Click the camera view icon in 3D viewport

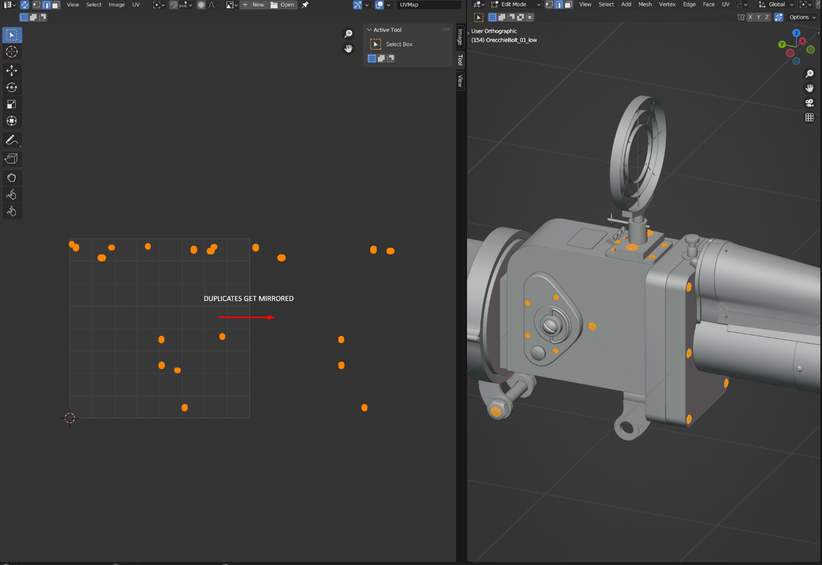(x=810, y=103)
